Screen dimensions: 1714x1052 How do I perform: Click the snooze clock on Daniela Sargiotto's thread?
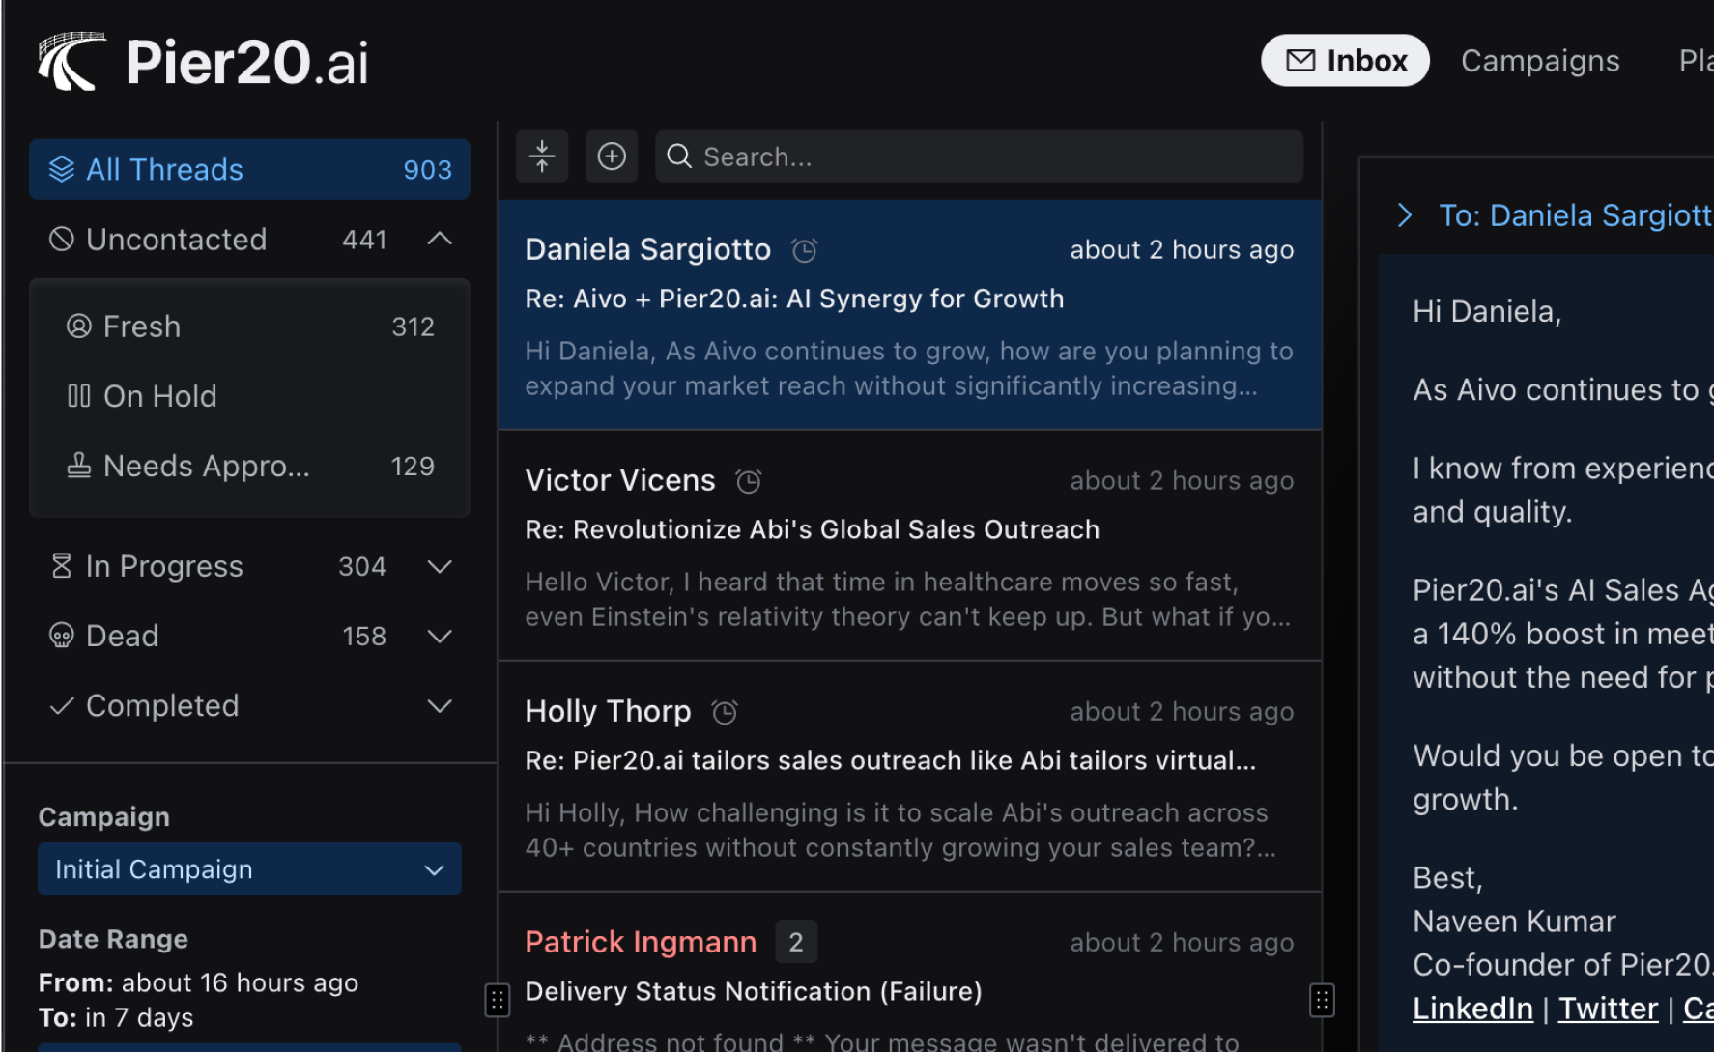click(x=803, y=249)
